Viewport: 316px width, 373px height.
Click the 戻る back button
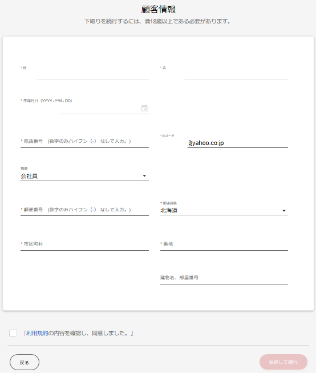coord(25,362)
